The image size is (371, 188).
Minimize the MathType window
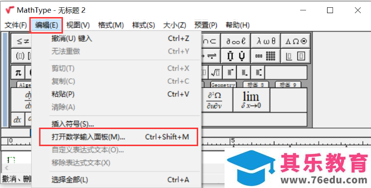pyautogui.click(x=303, y=10)
